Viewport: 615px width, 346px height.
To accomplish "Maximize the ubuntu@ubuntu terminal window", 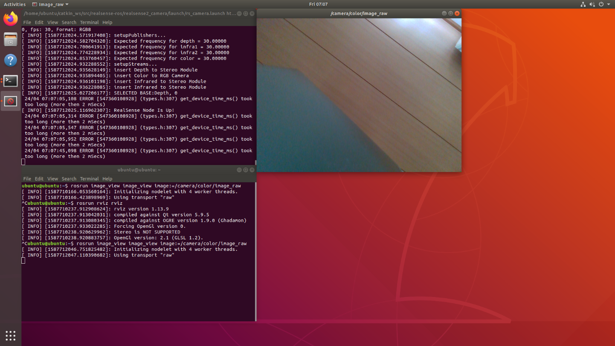I will 245,170.
